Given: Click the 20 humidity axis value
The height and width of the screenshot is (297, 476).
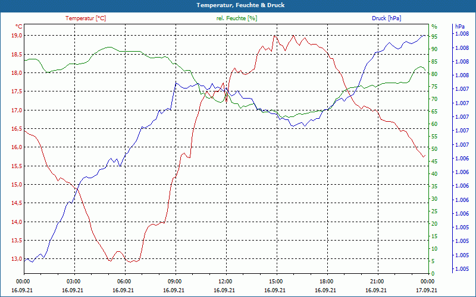Looking at the screenshot, I should tap(434, 224).
